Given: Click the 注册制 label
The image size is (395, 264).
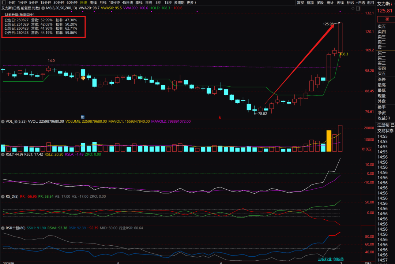Looking at the screenshot, I should (383, 125).
